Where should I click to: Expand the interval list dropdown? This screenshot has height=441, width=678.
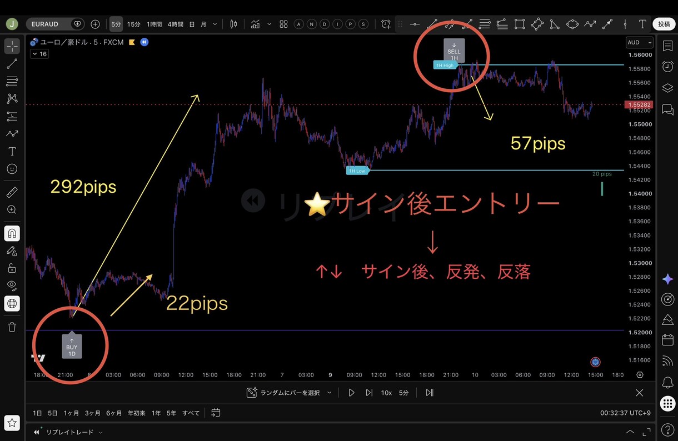215,24
